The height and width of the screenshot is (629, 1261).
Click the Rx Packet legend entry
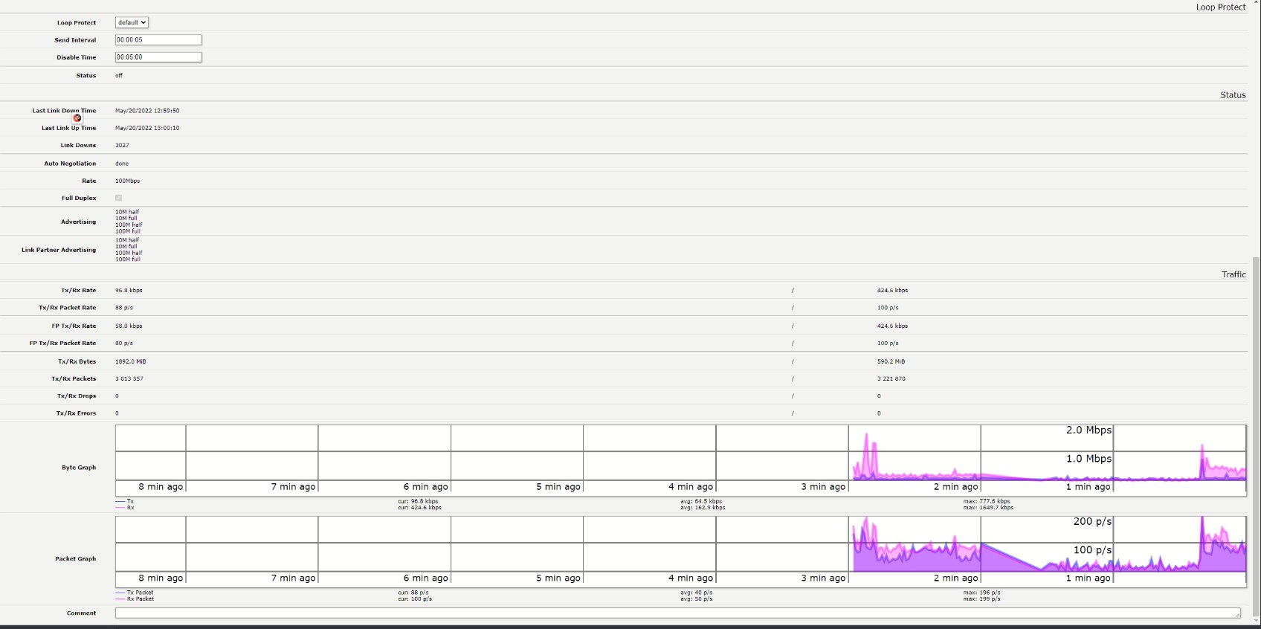tap(135, 599)
